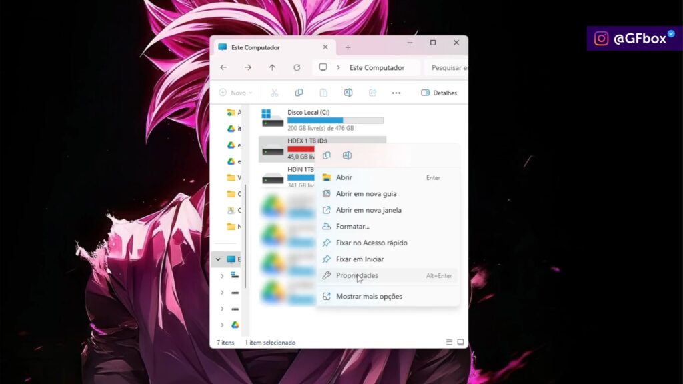The width and height of the screenshot is (683, 384).
Task: Expand the third drive node in sidebar
Action: 222,309
